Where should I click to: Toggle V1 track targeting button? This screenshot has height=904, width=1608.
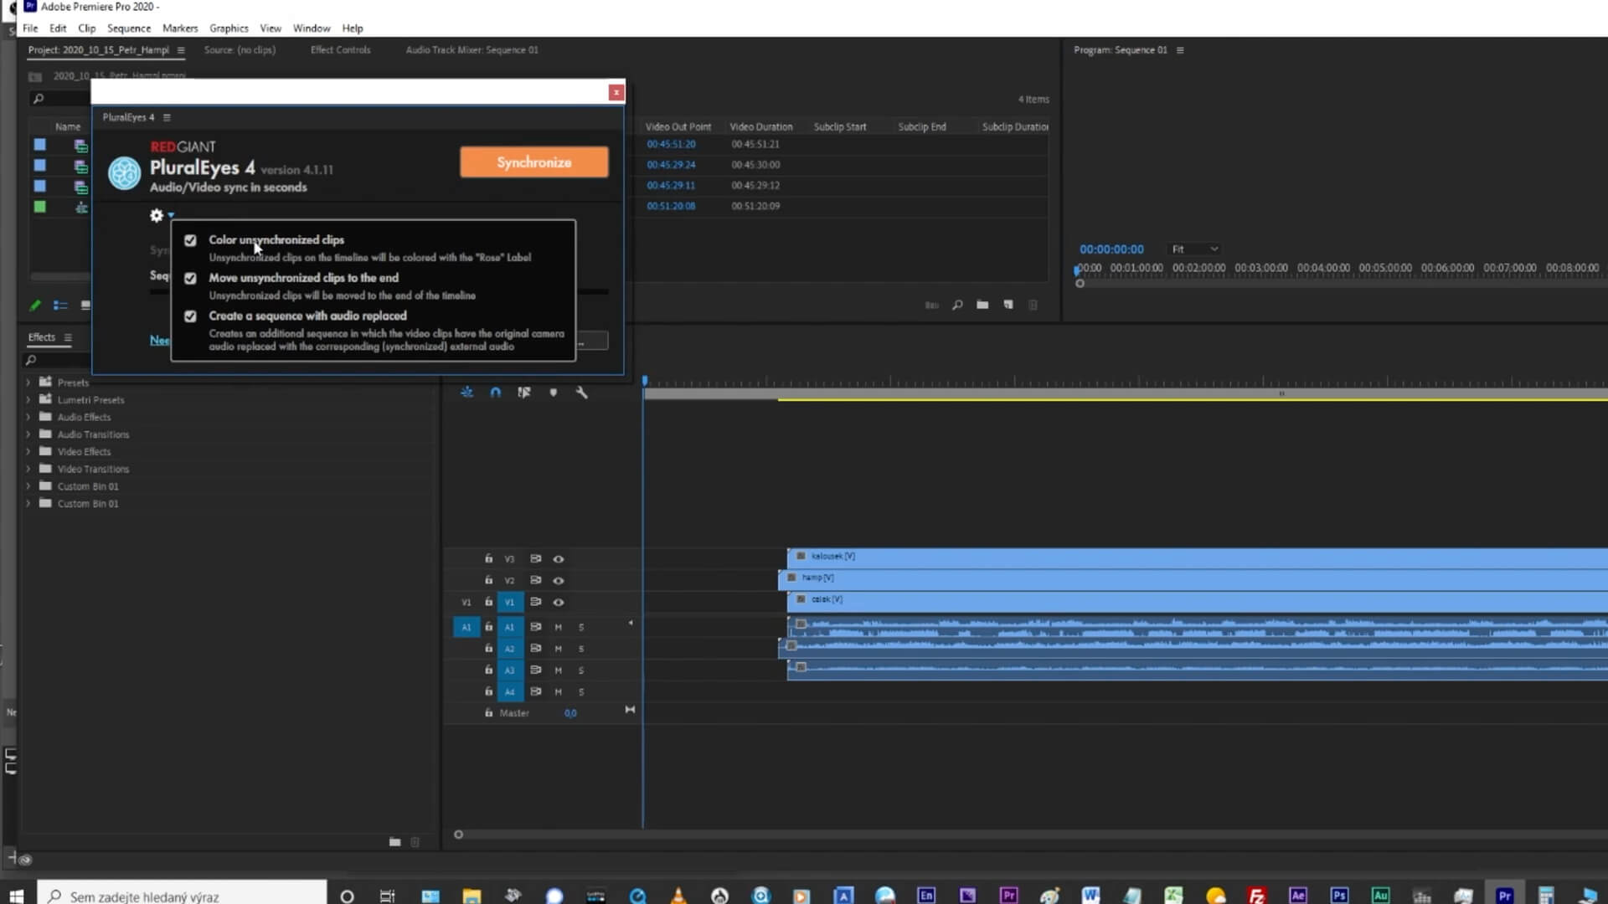tap(509, 603)
